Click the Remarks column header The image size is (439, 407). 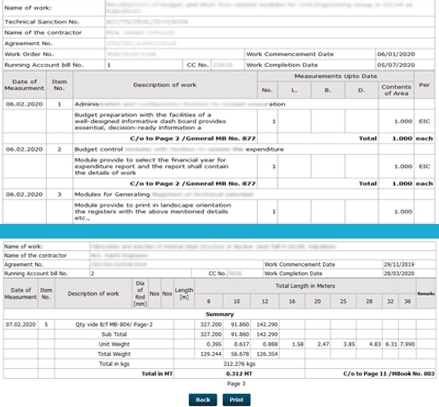425,294
